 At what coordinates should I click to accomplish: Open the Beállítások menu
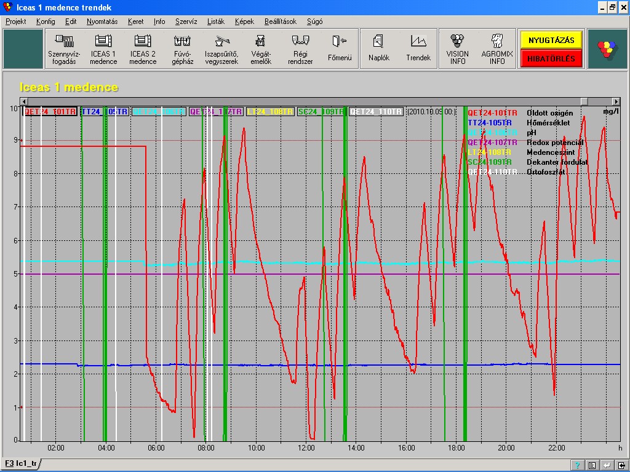[x=280, y=21]
